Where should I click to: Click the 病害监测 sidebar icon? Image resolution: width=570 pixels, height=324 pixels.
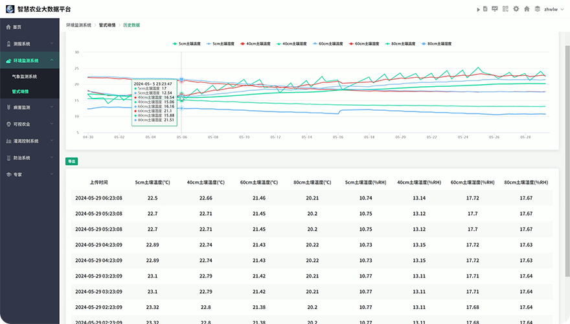[8, 108]
